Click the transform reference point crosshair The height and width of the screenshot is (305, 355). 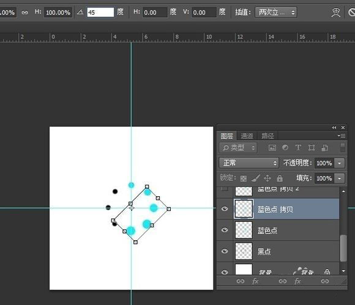click(x=132, y=208)
